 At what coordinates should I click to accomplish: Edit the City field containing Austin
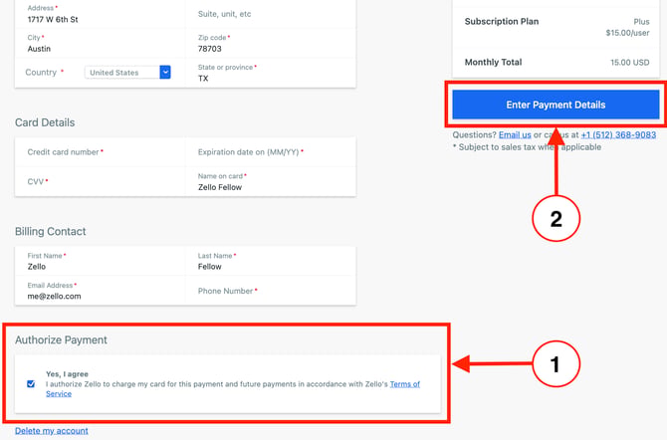pyautogui.click(x=101, y=44)
